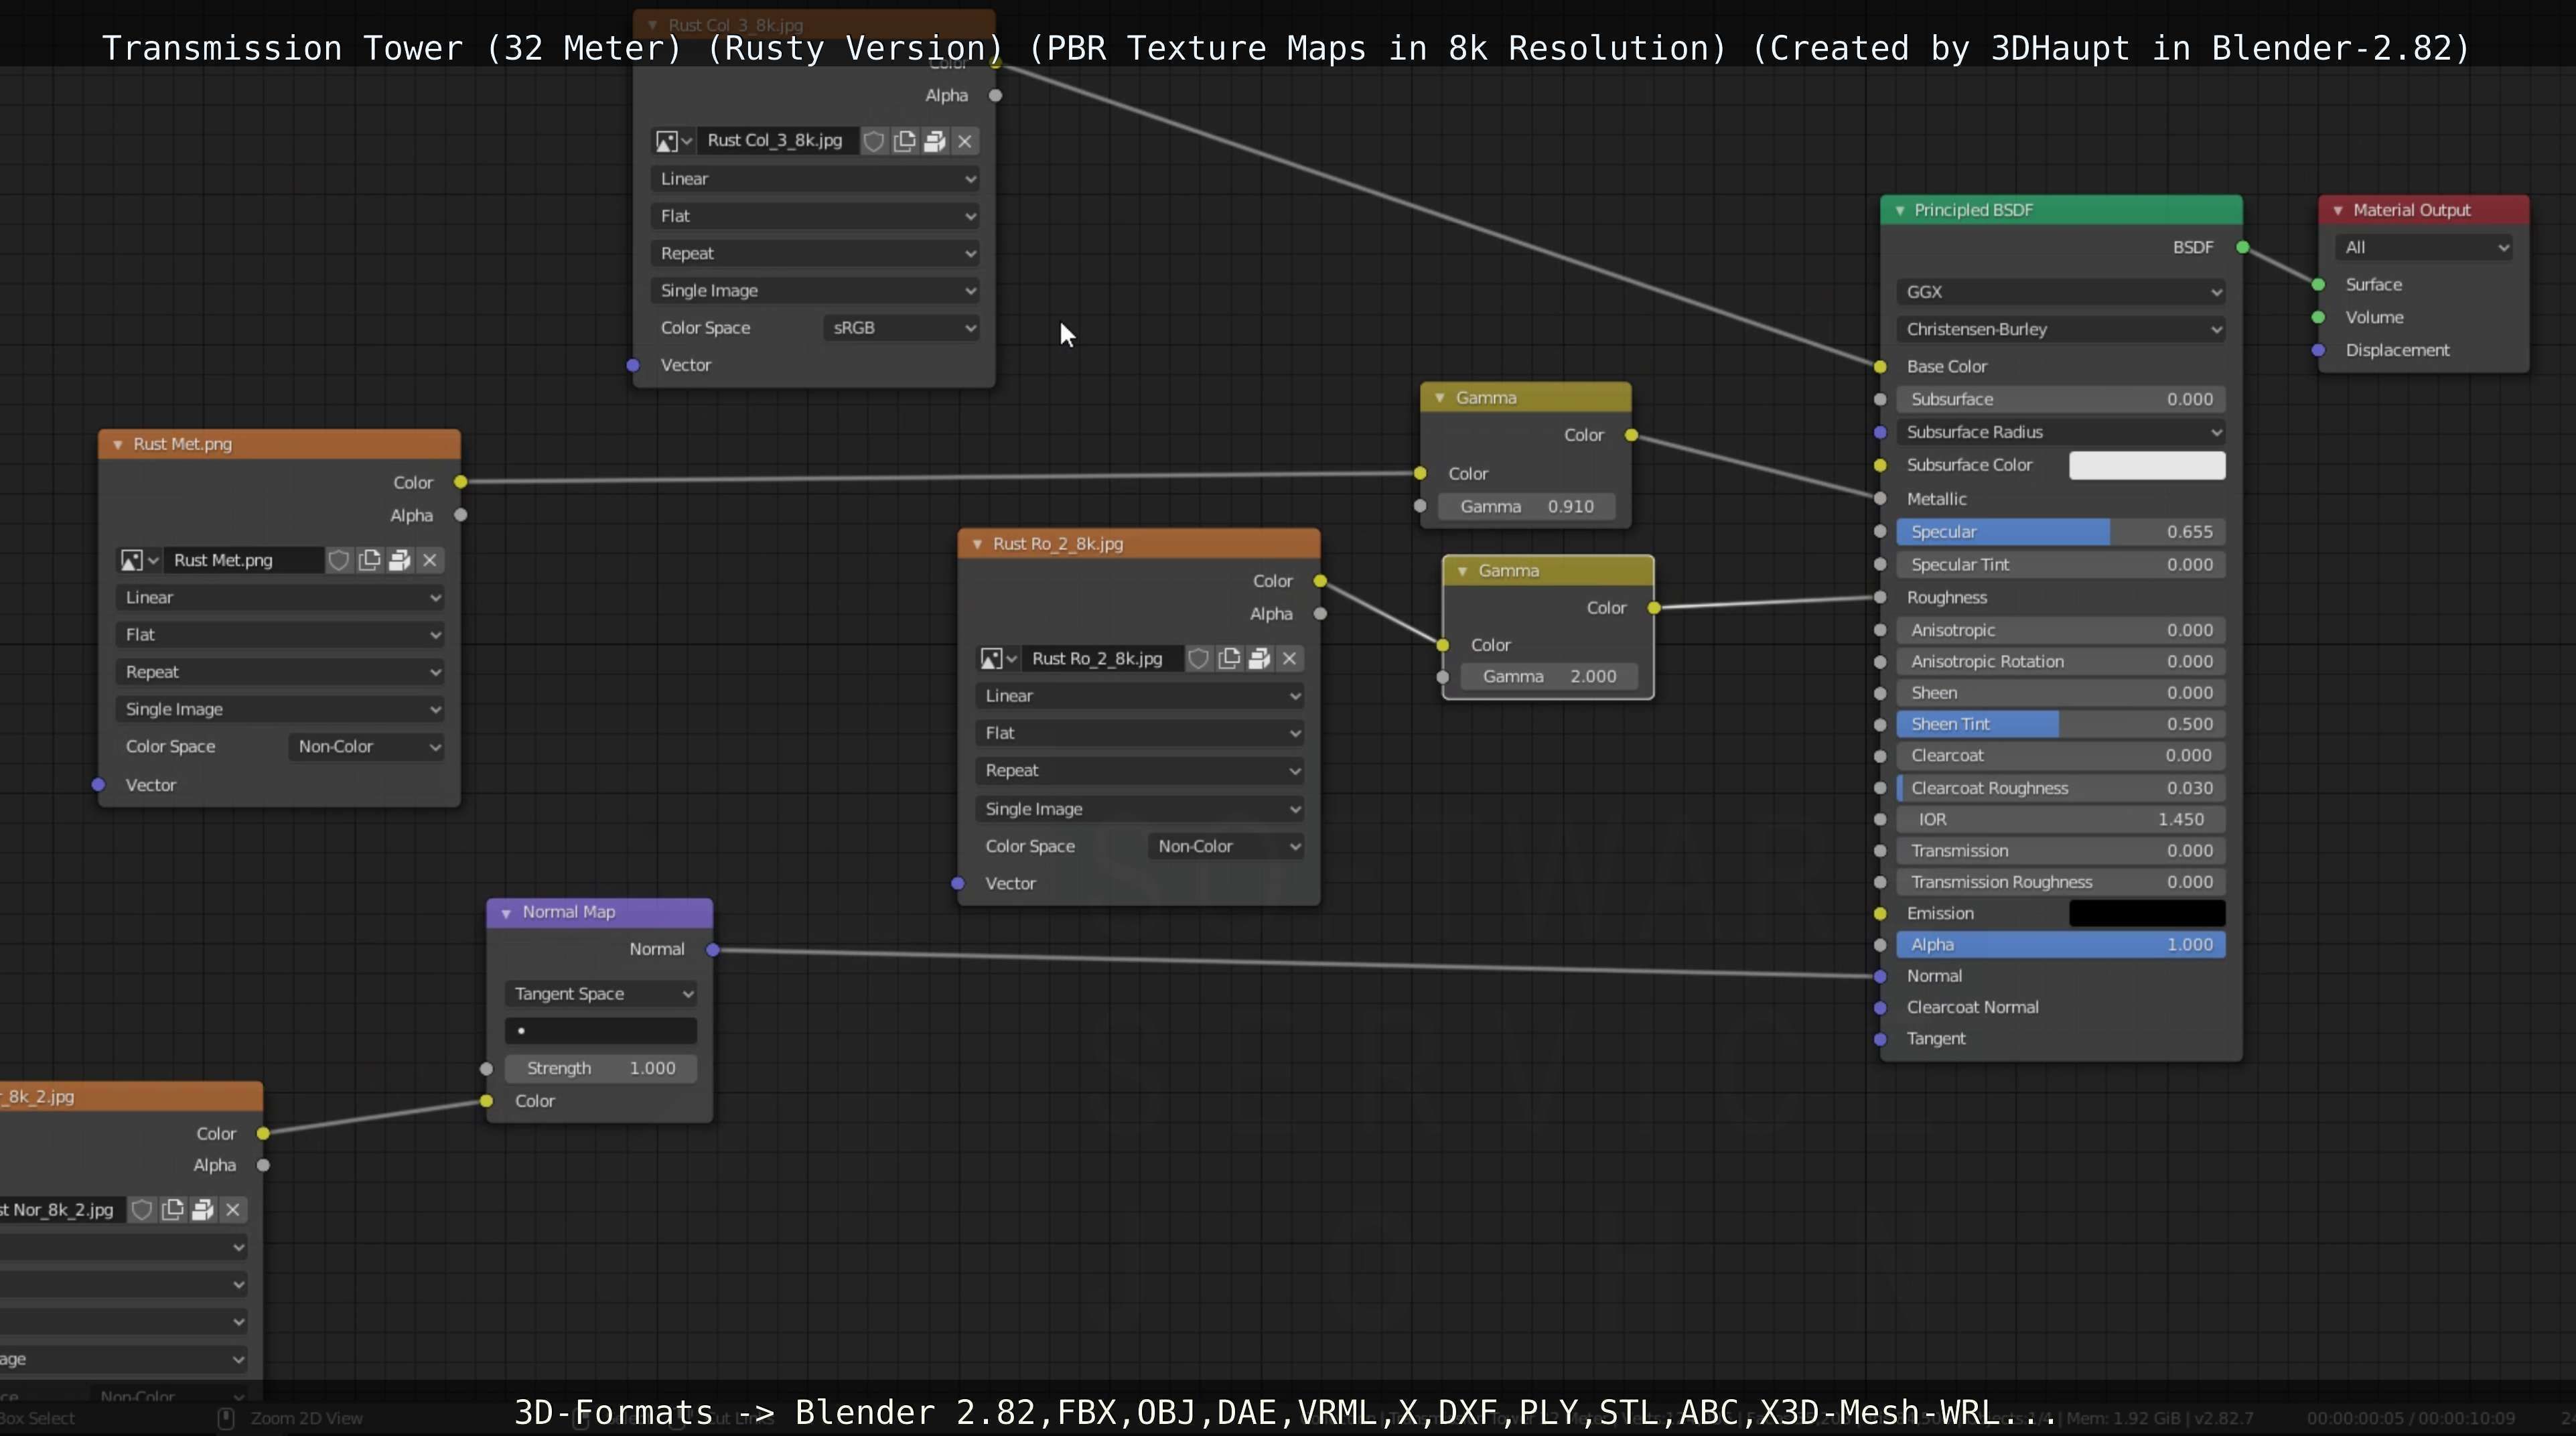Collapse the Material Output node header triangle
This screenshot has height=1436, width=2576.
[x=2337, y=210]
